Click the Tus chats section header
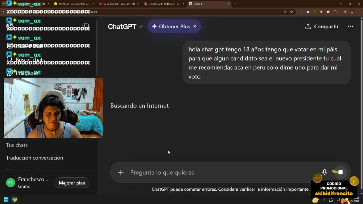The height and width of the screenshot is (204, 363). 17,145
